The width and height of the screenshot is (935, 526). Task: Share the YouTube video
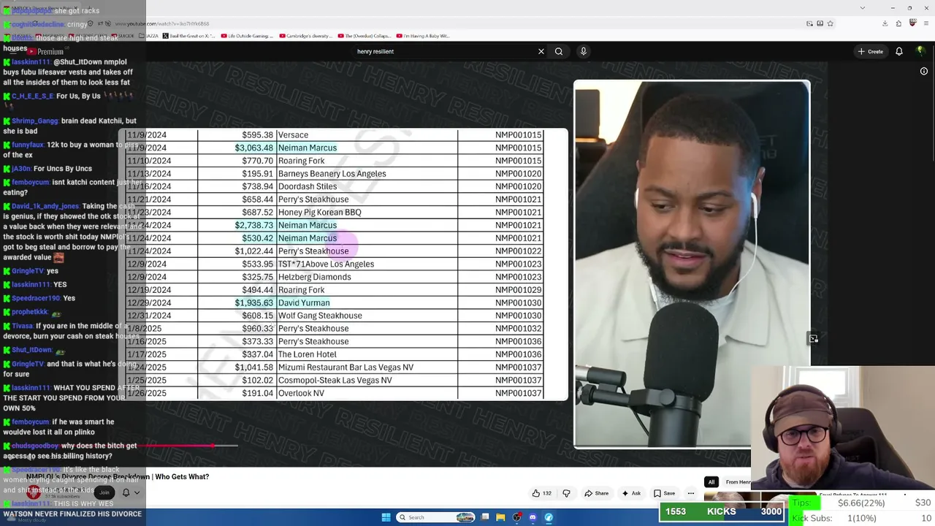596,493
